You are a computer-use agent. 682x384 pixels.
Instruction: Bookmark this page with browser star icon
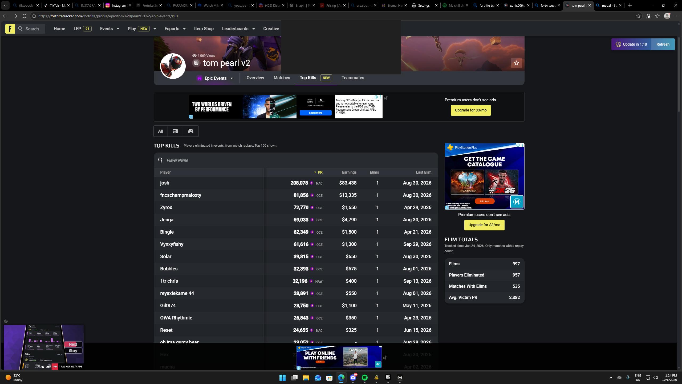point(638,16)
